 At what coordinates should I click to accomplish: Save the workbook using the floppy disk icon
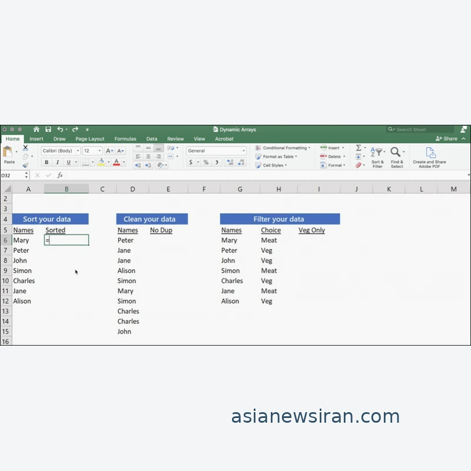tap(48, 129)
